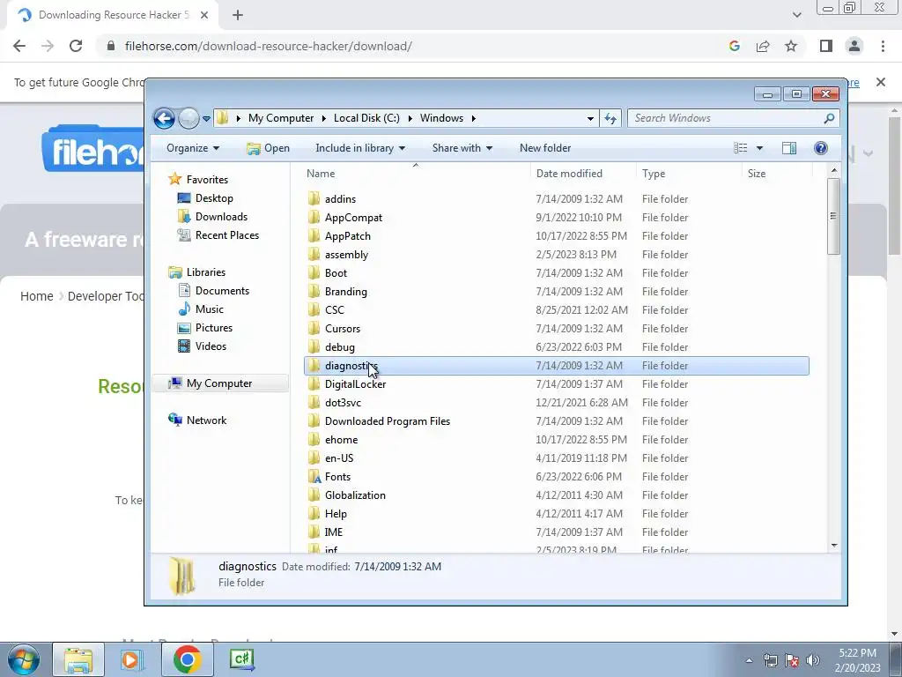
Task: Select the DigitalLocker folder icon
Action: [x=314, y=384]
